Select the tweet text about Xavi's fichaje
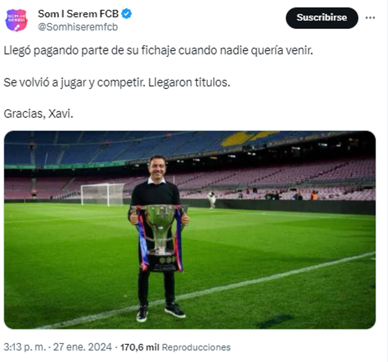 tap(159, 50)
